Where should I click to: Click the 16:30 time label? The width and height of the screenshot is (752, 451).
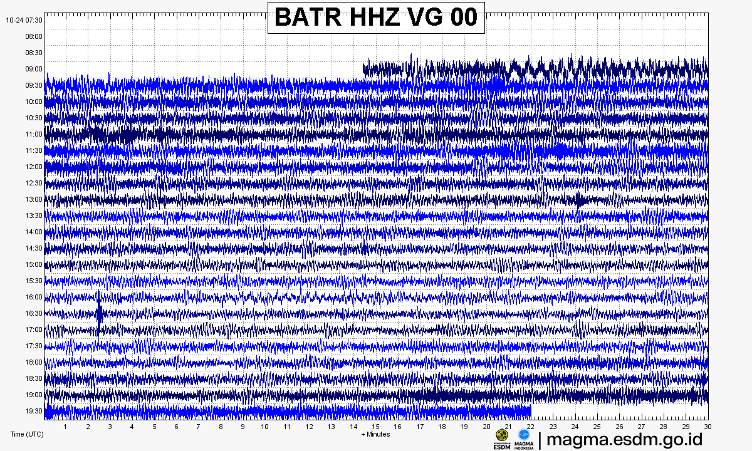[34, 313]
